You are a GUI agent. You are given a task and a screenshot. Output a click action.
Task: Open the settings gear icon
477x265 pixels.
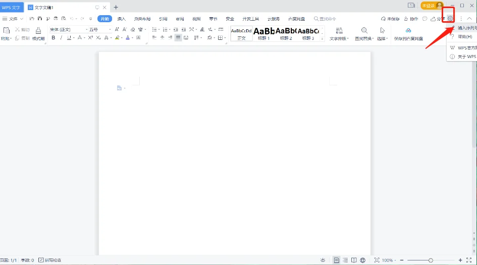pyautogui.click(x=450, y=19)
